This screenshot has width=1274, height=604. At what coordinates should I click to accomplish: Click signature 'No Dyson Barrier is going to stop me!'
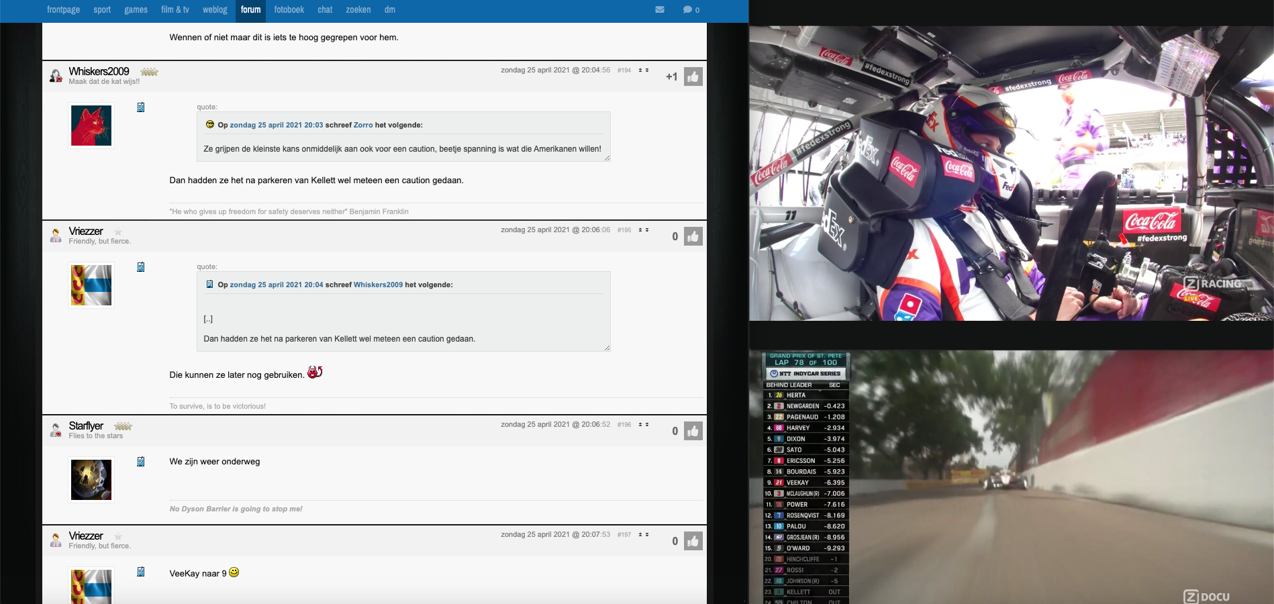[236, 509]
